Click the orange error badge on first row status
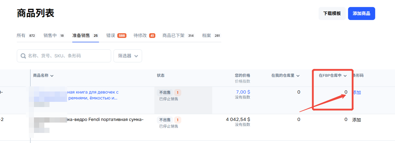The image size is (395, 143). (178, 93)
